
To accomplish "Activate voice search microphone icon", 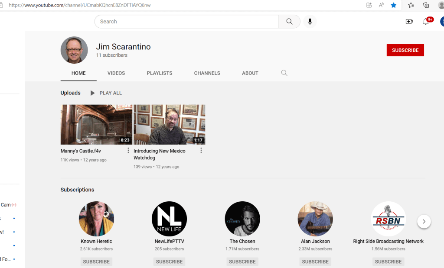I will point(310,22).
